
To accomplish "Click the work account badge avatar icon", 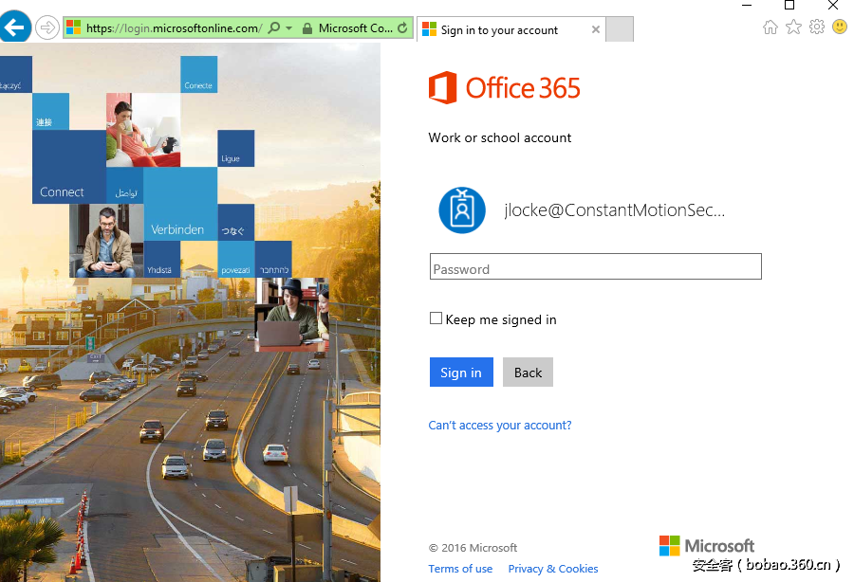I will (x=462, y=210).
